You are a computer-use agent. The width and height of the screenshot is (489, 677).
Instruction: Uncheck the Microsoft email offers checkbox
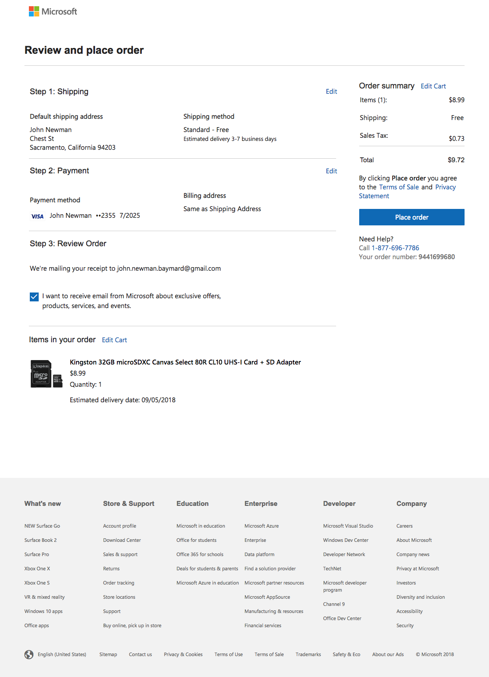pyautogui.click(x=34, y=296)
